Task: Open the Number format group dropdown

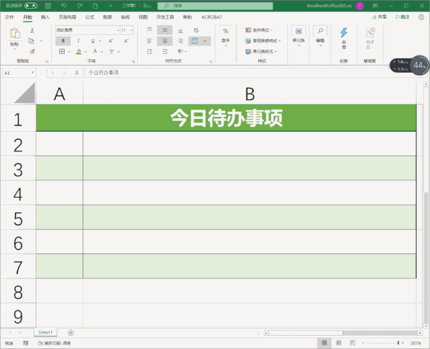Action: point(225,36)
